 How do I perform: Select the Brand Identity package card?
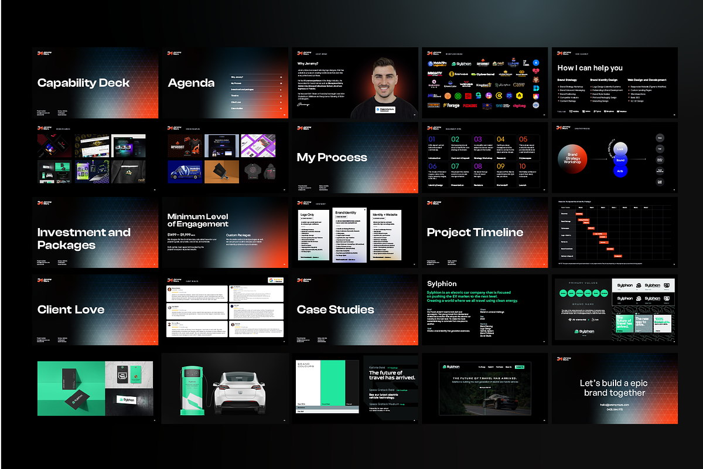tap(350, 235)
